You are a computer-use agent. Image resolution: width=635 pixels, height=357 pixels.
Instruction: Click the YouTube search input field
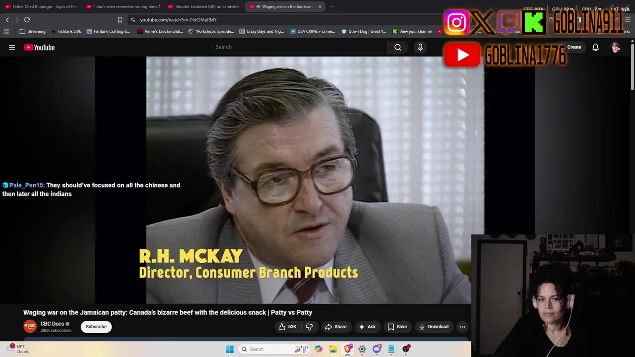299,47
